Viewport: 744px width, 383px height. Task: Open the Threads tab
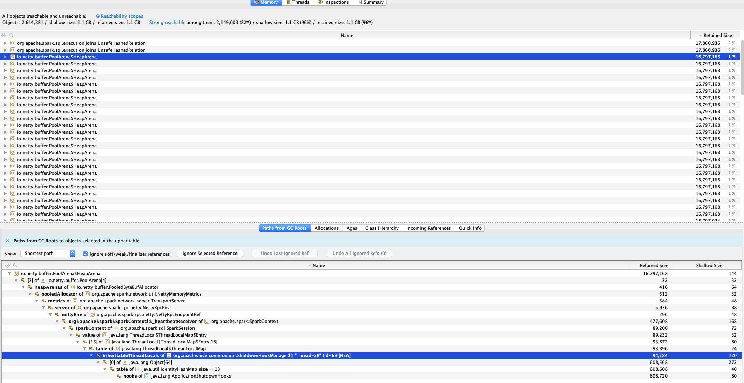pyautogui.click(x=298, y=2)
